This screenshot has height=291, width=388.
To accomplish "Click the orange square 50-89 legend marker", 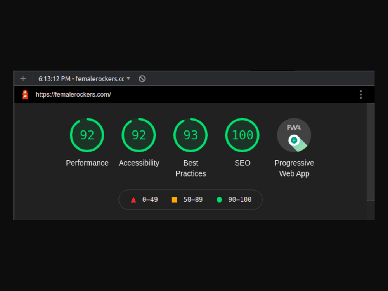I will 175,199.
